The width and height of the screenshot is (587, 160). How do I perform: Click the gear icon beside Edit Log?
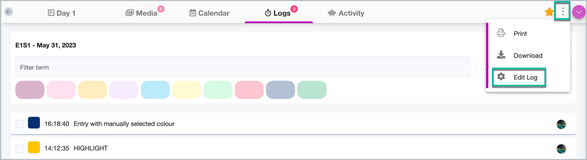point(501,76)
